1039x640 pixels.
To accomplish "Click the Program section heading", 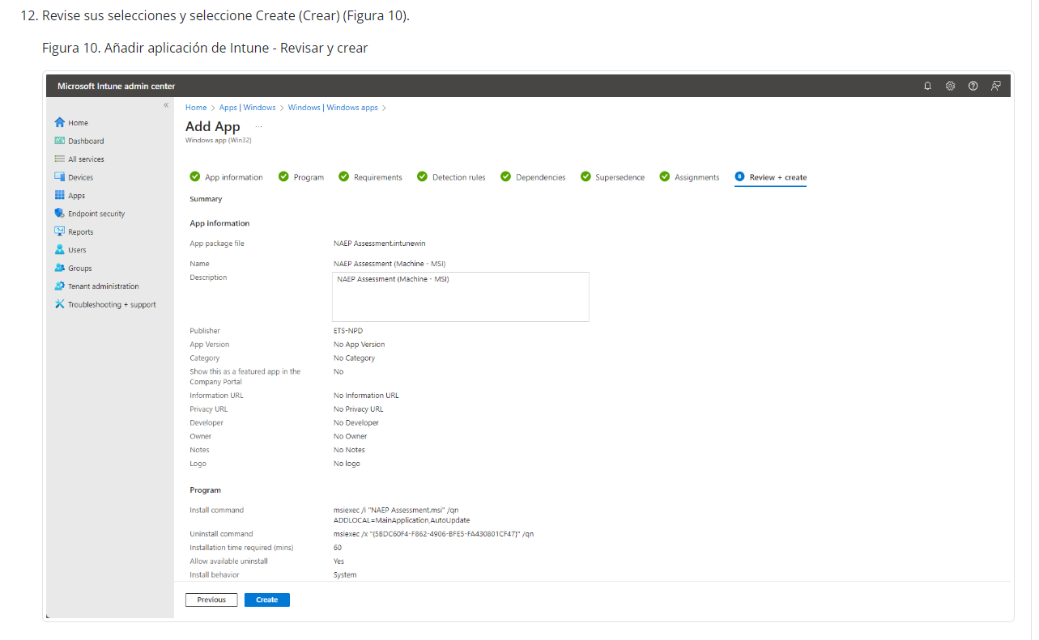I will click(205, 490).
